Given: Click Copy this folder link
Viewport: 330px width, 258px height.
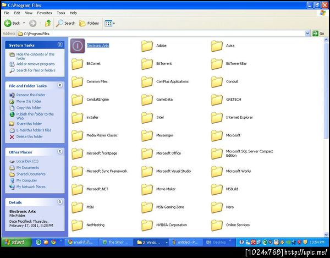Looking at the screenshot, I should click(x=29, y=108).
